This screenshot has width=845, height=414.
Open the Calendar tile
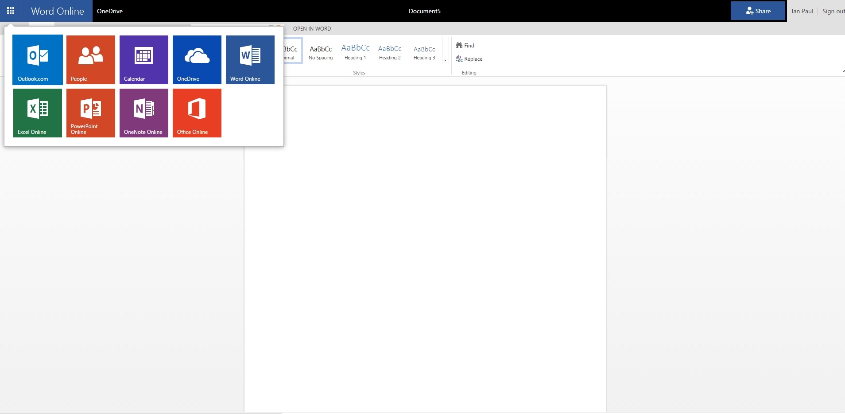pos(144,60)
